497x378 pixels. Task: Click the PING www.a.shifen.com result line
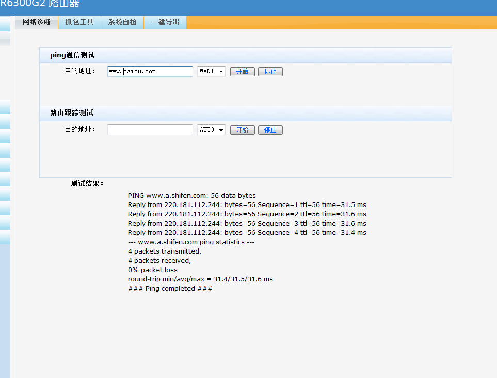[x=192, y=196]
